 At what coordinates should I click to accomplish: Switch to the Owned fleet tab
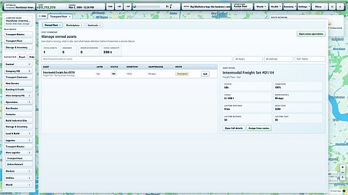[x=52, y=25]
